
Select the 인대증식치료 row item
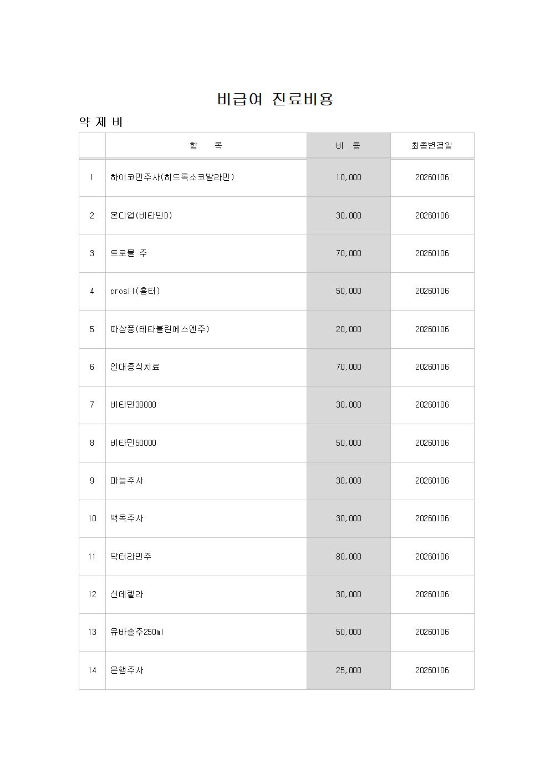tap(135, 367)
